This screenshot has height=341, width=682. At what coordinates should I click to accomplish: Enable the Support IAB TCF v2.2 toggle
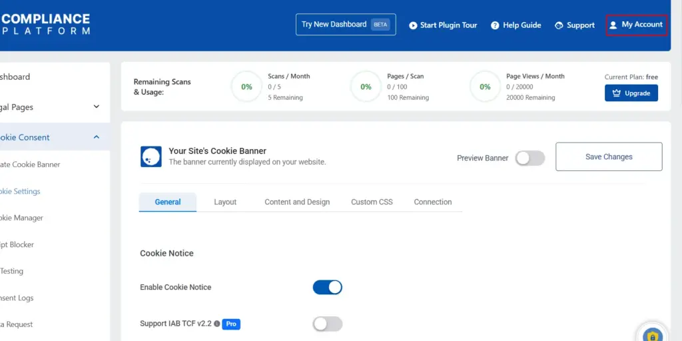327,324
